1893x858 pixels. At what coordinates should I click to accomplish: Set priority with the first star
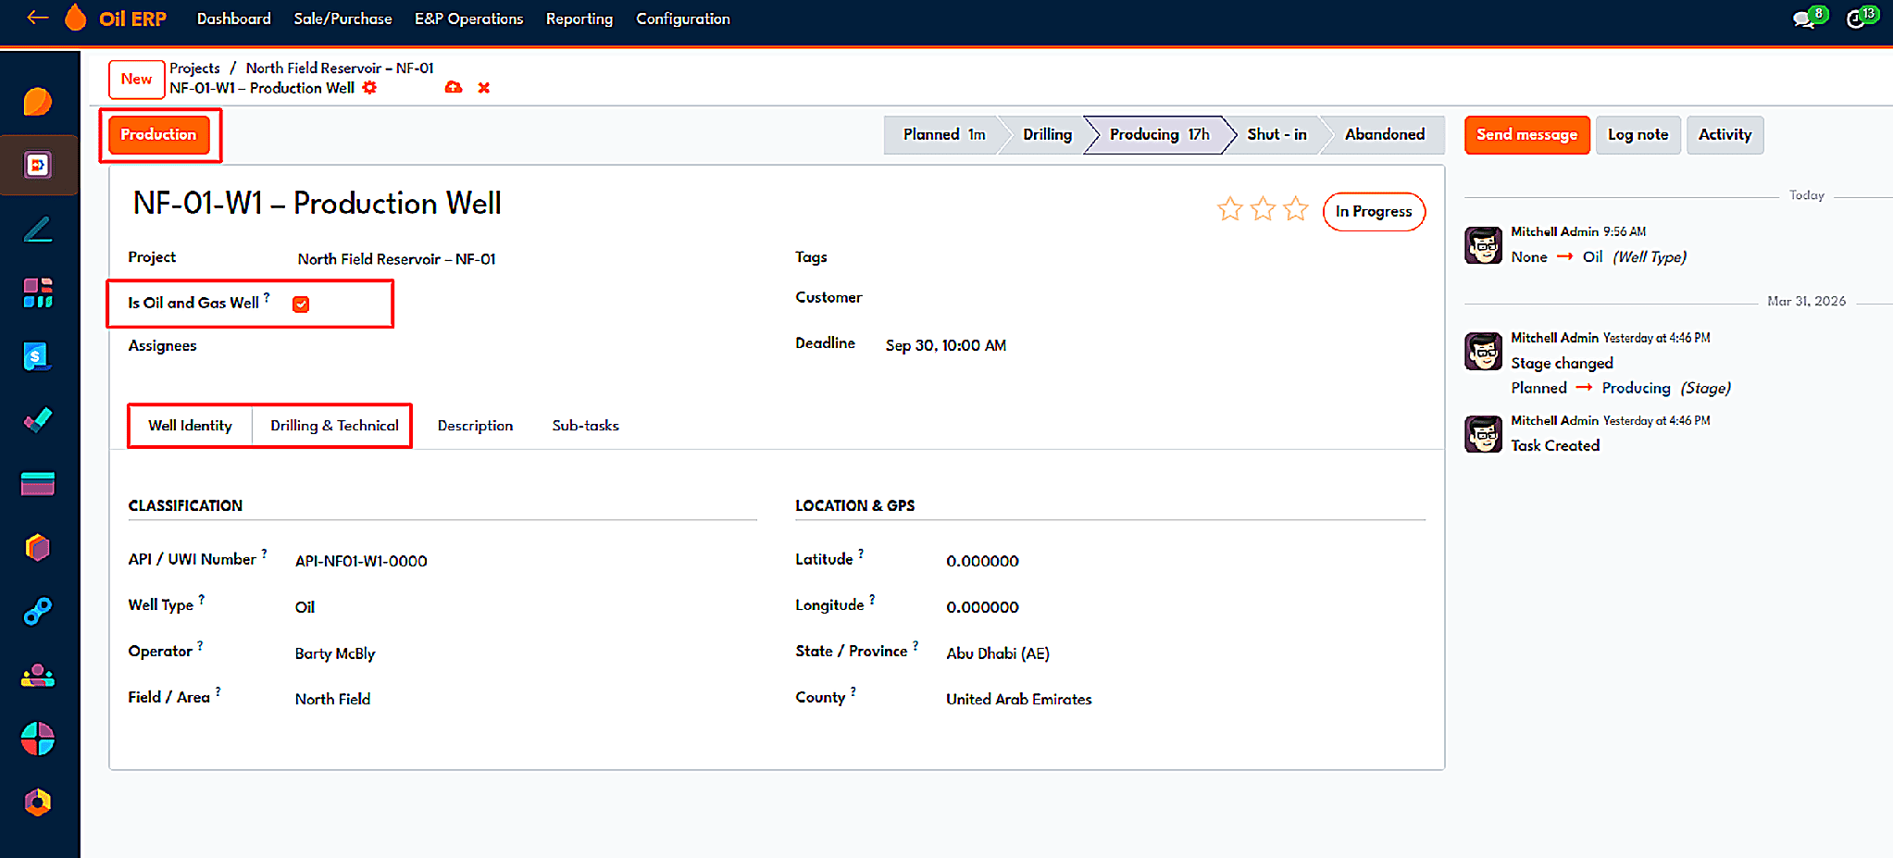[1229, 209]
